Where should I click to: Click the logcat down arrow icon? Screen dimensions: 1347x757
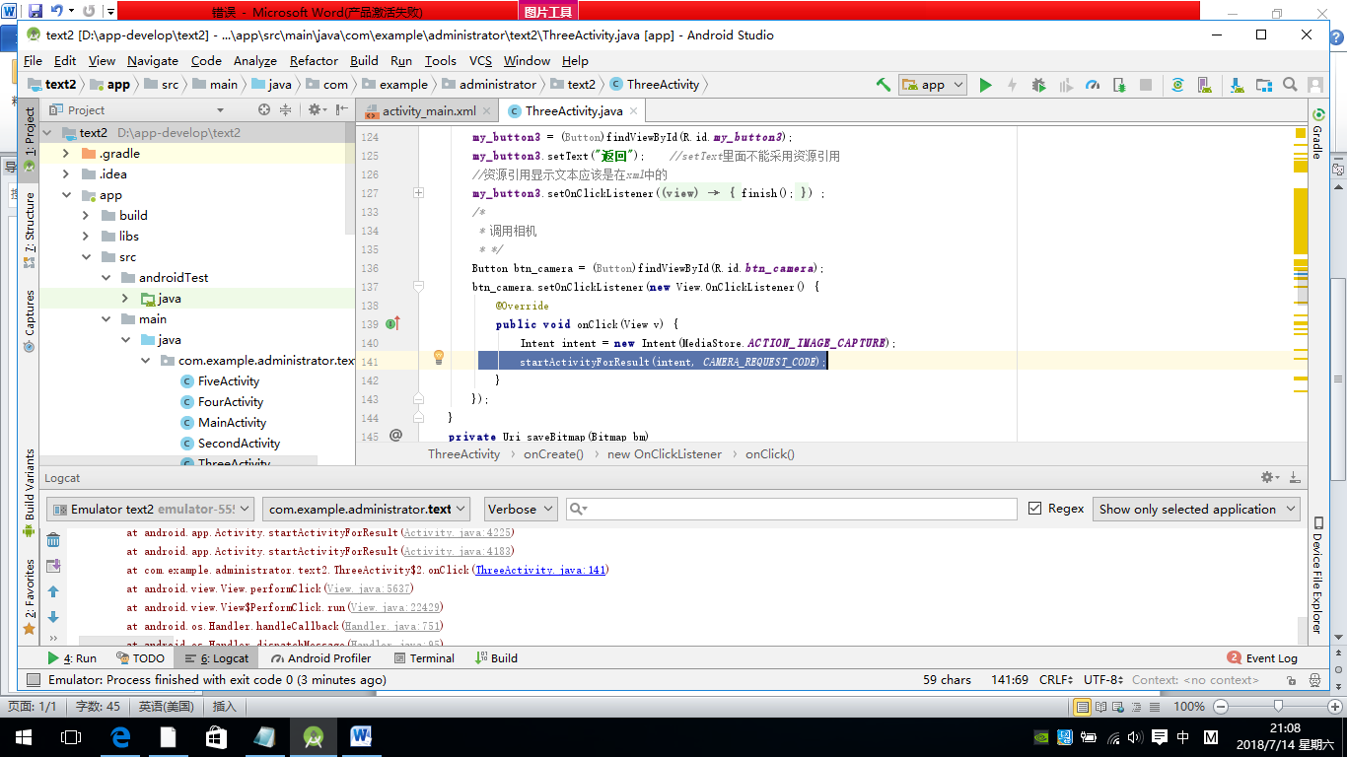click(x=53, y=617)
